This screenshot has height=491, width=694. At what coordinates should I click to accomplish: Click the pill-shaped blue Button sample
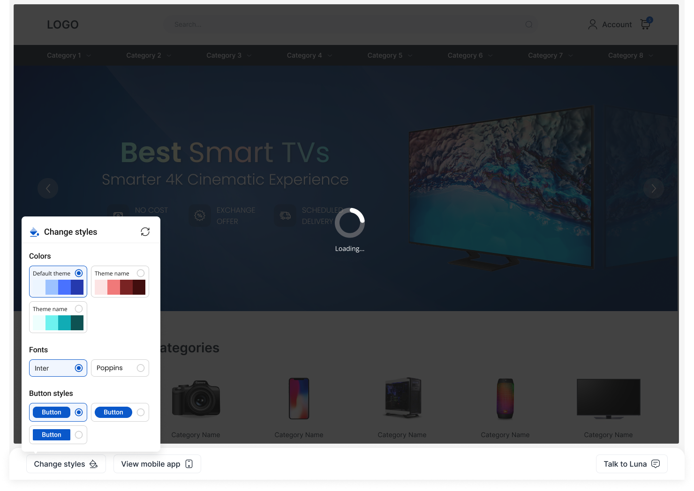(113, 412)
